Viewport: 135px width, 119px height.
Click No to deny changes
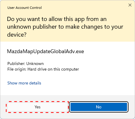click(x=99, y=107)
